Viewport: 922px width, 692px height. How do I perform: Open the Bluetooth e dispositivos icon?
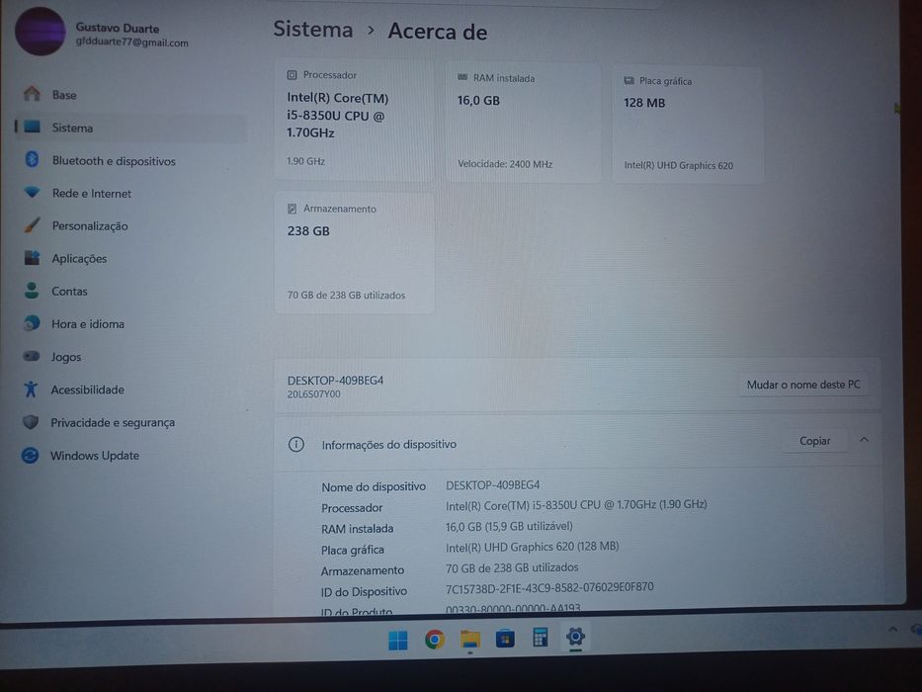[32, 159]
